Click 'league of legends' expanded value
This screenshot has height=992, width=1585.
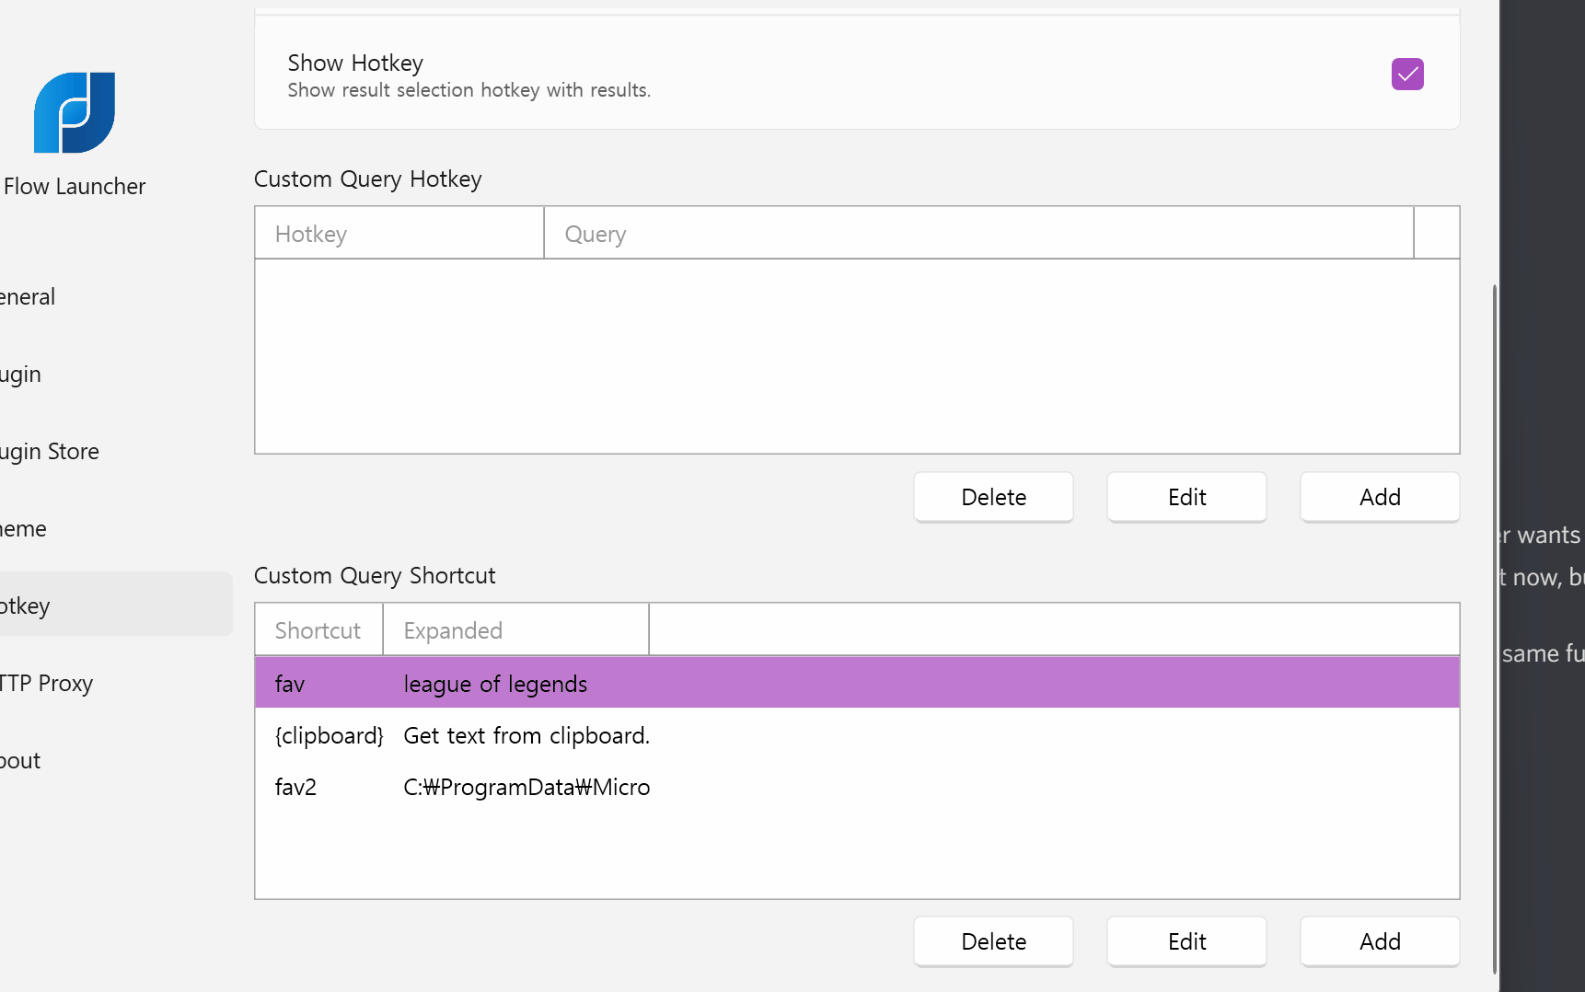pyautogui.click(x=495, y=684)
